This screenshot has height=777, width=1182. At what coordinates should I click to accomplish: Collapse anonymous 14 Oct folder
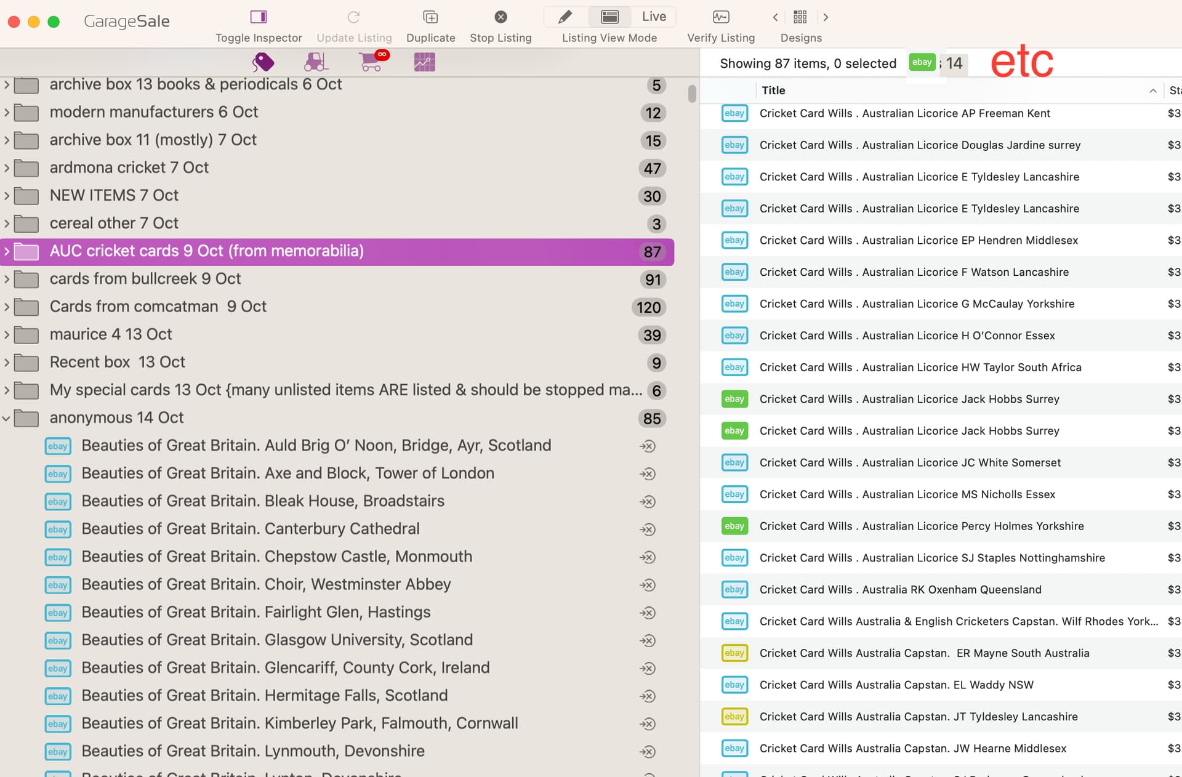(6, 418)
